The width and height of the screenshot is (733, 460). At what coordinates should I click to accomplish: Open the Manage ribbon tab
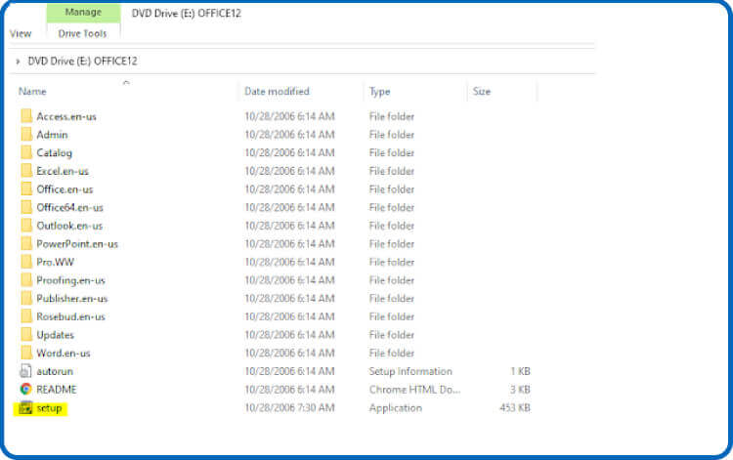[83, 12]
